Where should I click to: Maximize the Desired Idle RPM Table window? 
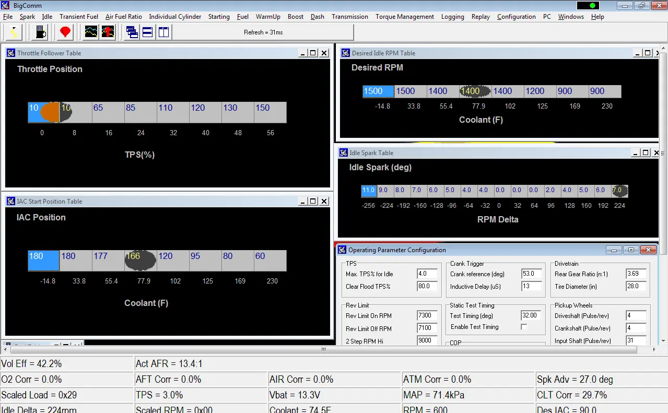[648, 53]
